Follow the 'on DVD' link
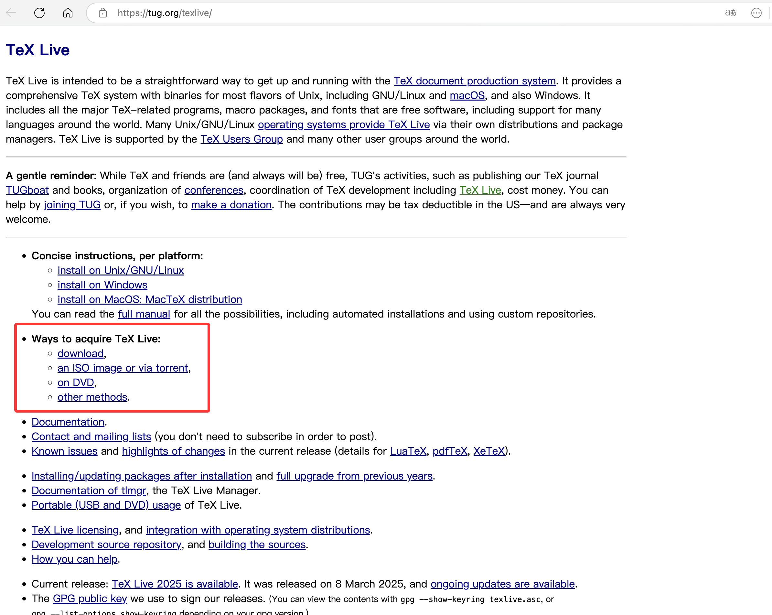Viewport: 772px width, 615px height. pos(76,383)
